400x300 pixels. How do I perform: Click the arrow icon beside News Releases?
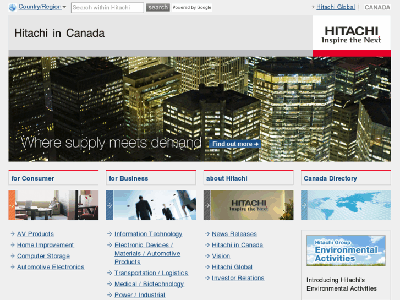(x=207, y=233)
